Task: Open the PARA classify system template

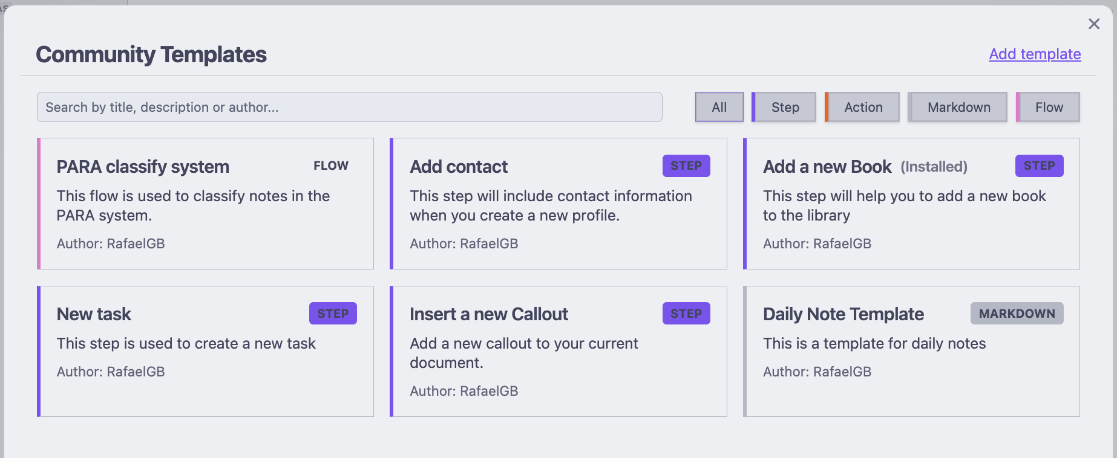Action: [x=205, y=204]
